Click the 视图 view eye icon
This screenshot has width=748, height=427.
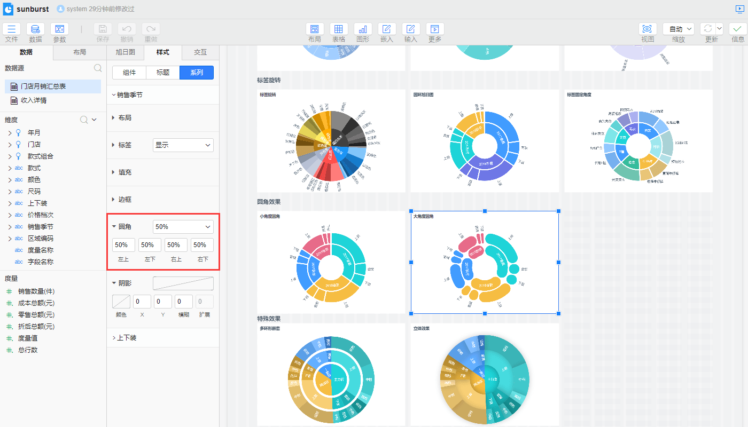coord(648,29)
